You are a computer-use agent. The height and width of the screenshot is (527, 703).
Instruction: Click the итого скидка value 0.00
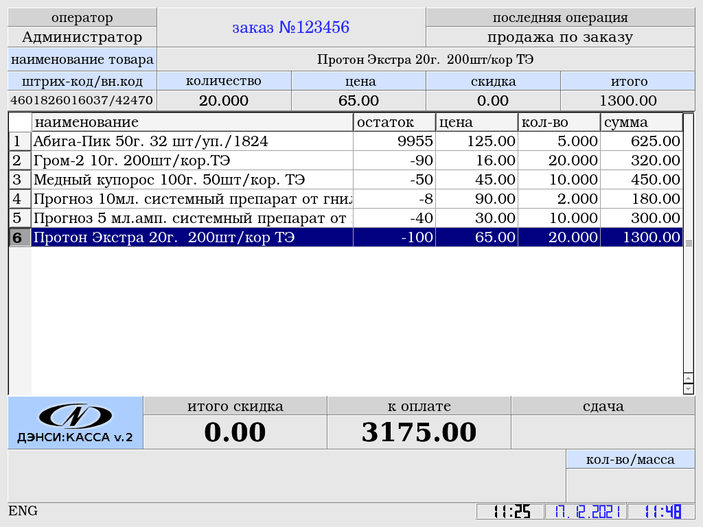coord(235,432)
